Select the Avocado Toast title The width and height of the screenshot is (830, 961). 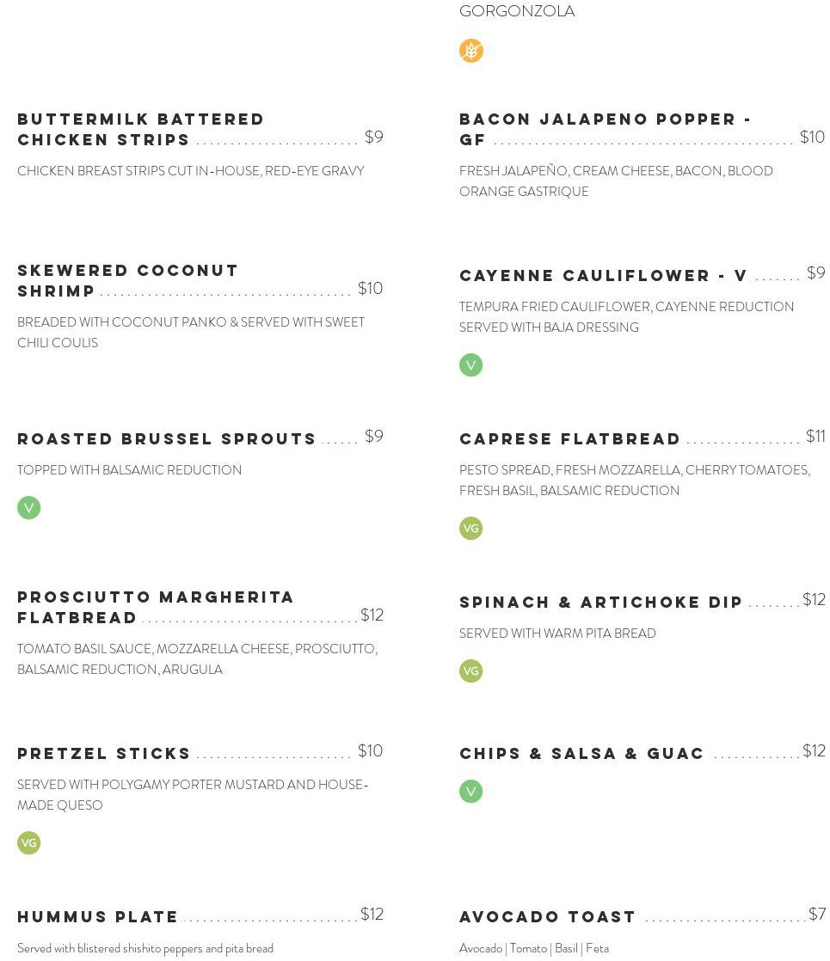pyautogui.click(x=548, y=917)
